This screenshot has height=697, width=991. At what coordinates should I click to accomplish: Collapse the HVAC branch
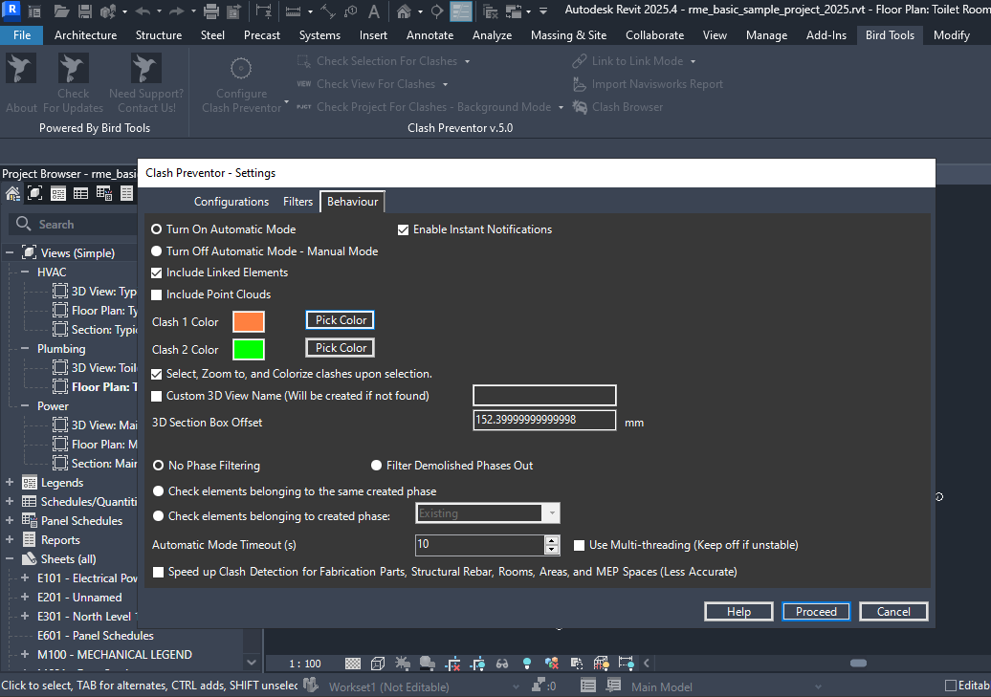click(25, 272)
